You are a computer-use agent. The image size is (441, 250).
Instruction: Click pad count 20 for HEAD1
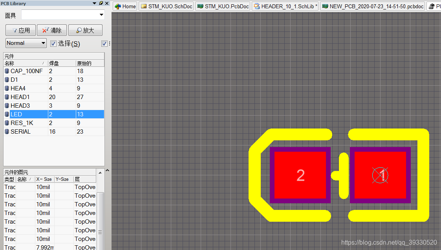(x=52, y=97)
